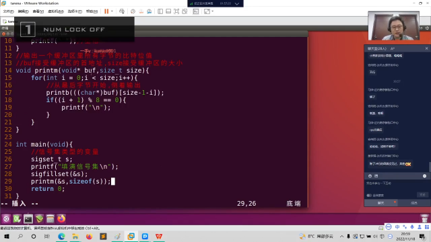Image resolution: width=431 pixels, height=242 pixels.
Task: Open the snapshot manager icon
Action: 150,11
